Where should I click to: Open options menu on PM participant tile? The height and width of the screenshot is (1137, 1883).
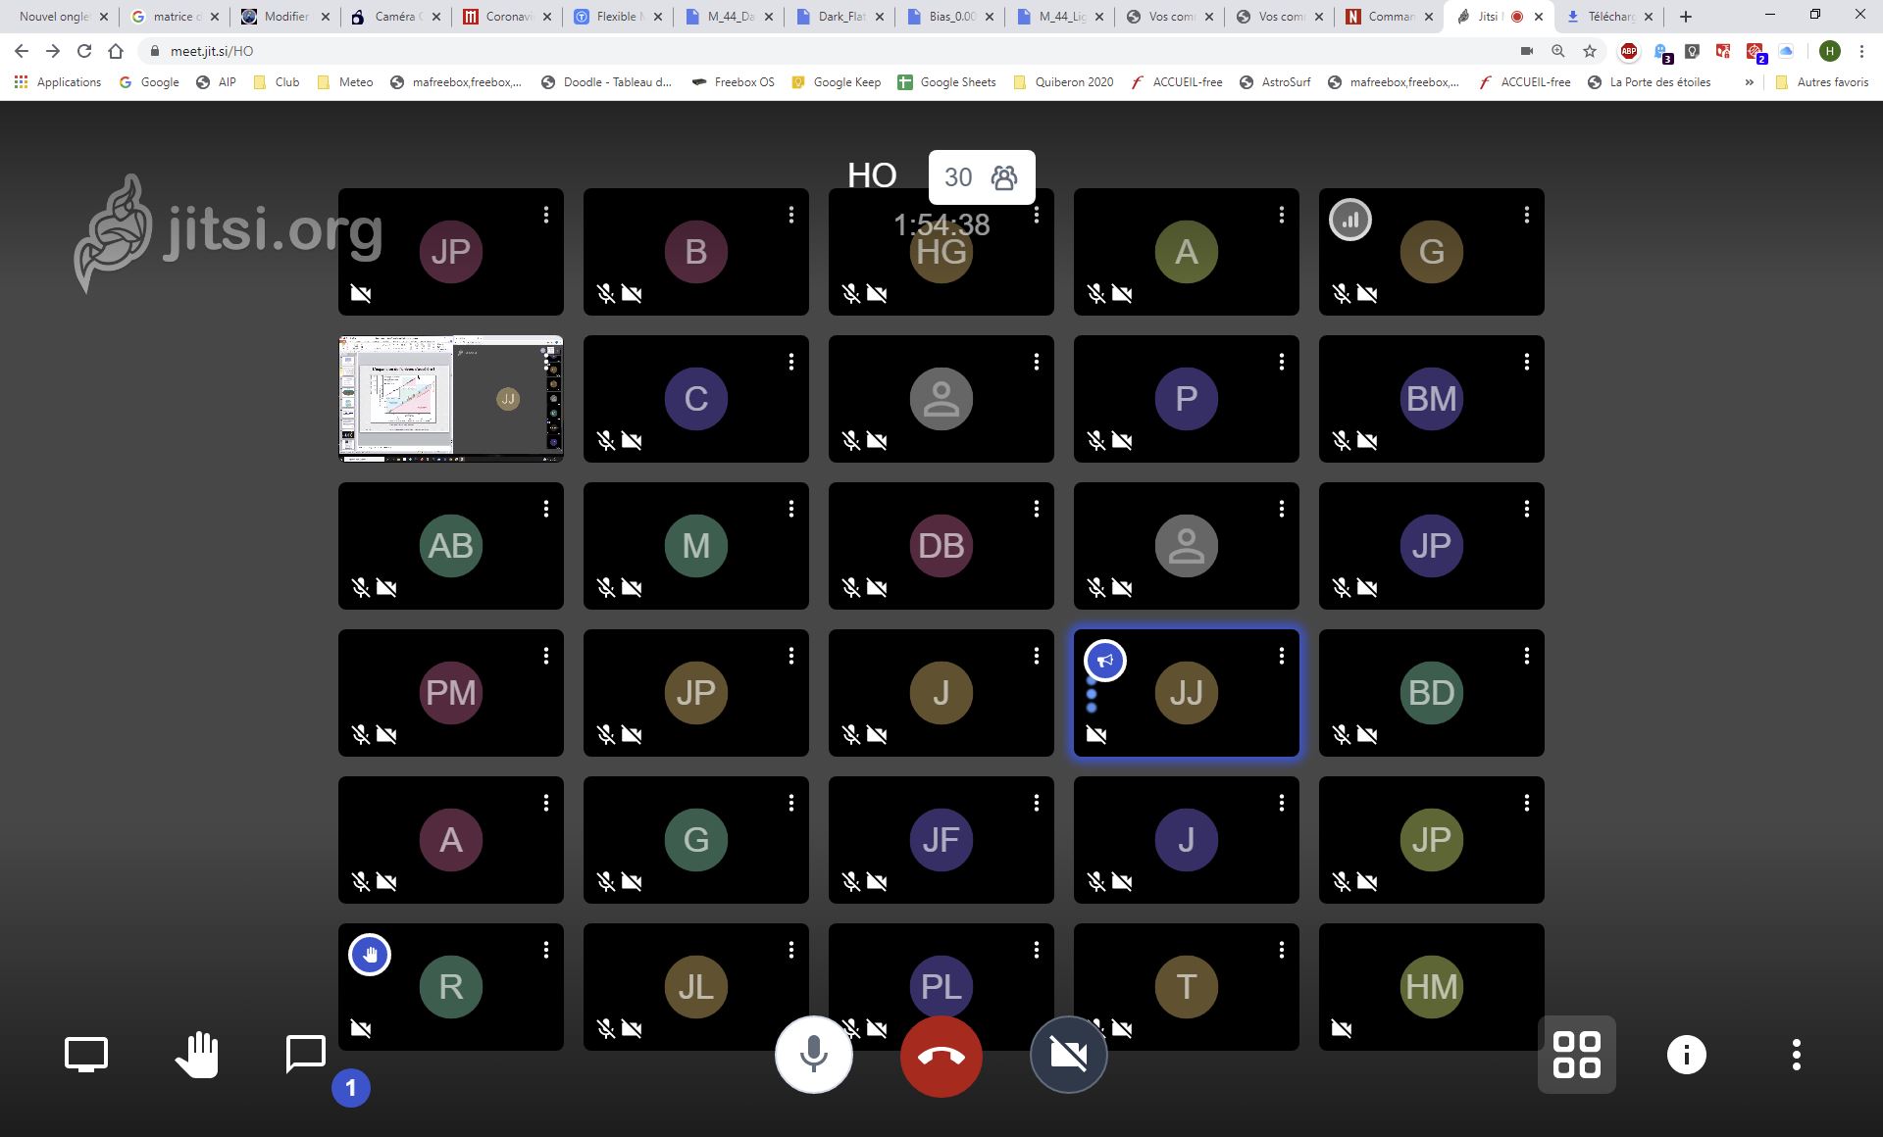pyautogui.click(x=546, y=656)
